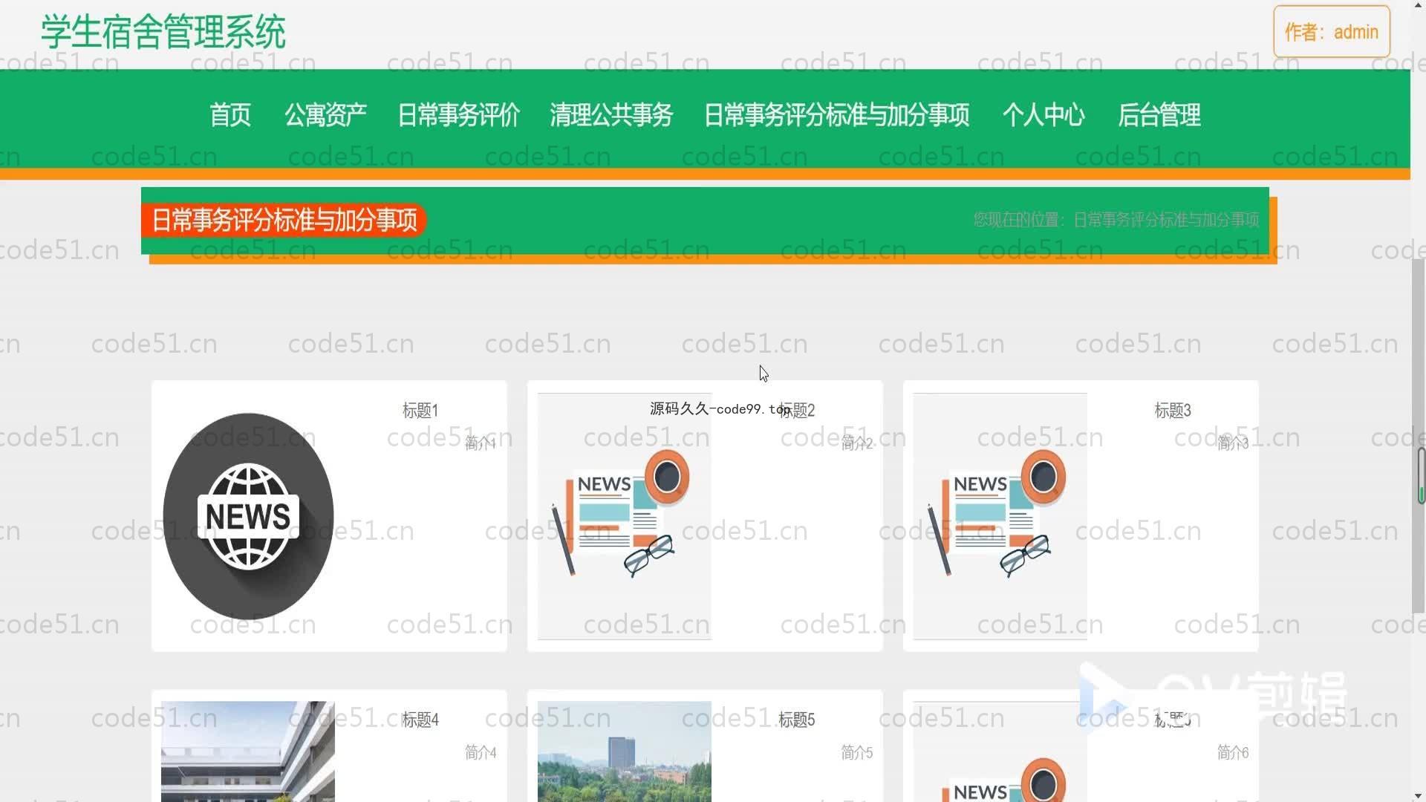
Task: Open 日常事务评分标准与加分事项 nav menu item
Action: 836,115
